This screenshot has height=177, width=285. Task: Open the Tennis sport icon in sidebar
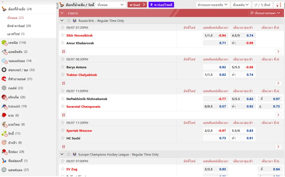pos(4,43)
